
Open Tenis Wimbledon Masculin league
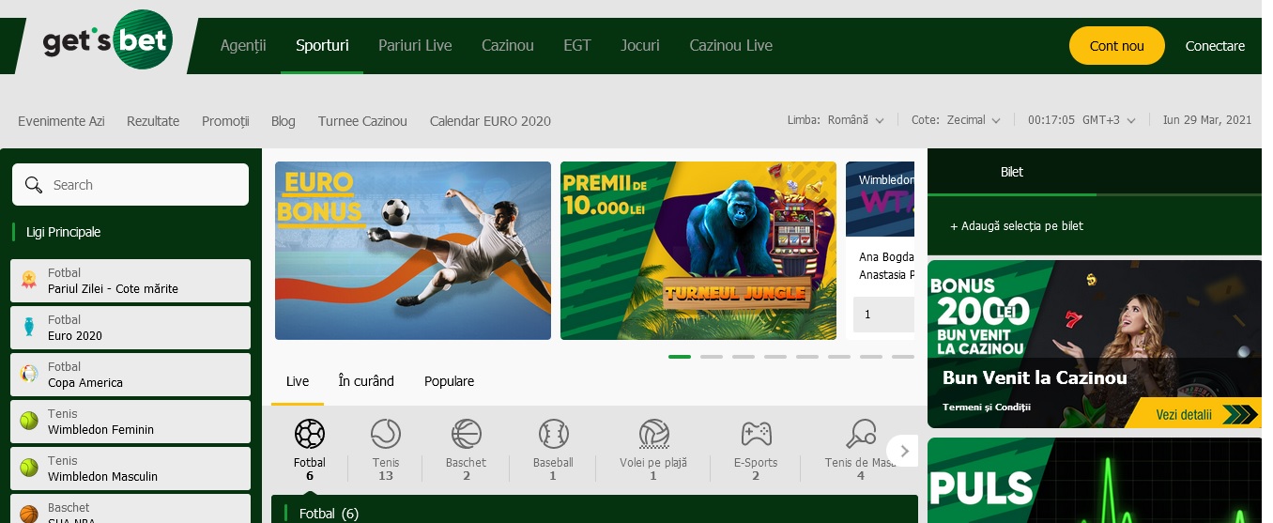tap(130, 469)
